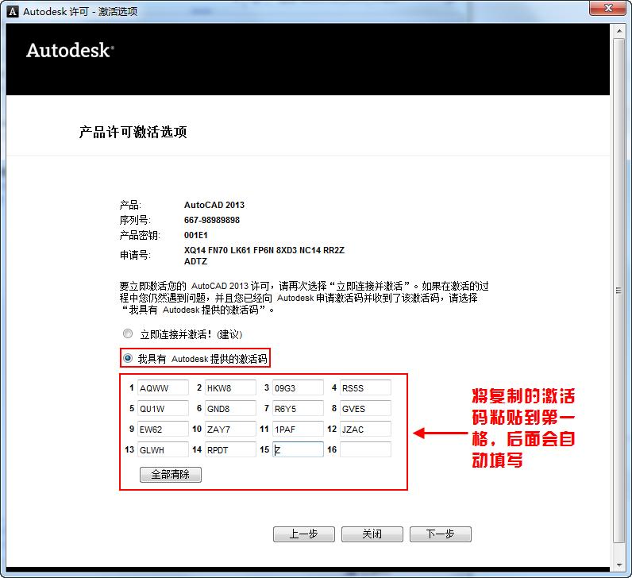Click activation code field 2 containing HKW8
The image size is (632, 578).
pyautogui.click(x=230, y=387)
